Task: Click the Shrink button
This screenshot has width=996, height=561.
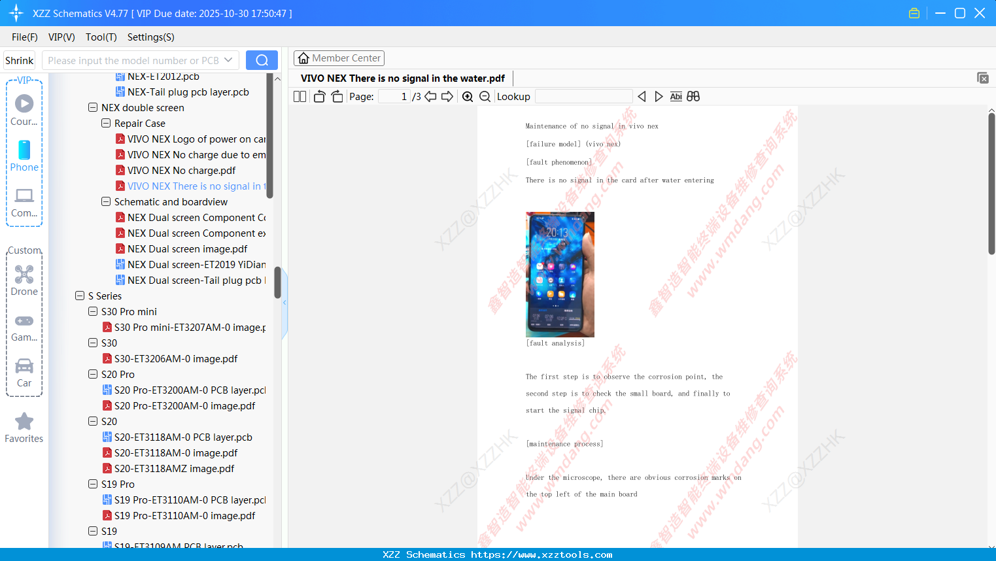Action: tap(19, 60)
